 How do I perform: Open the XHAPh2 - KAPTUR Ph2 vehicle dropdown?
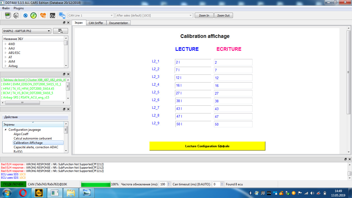tap(27, 31)
